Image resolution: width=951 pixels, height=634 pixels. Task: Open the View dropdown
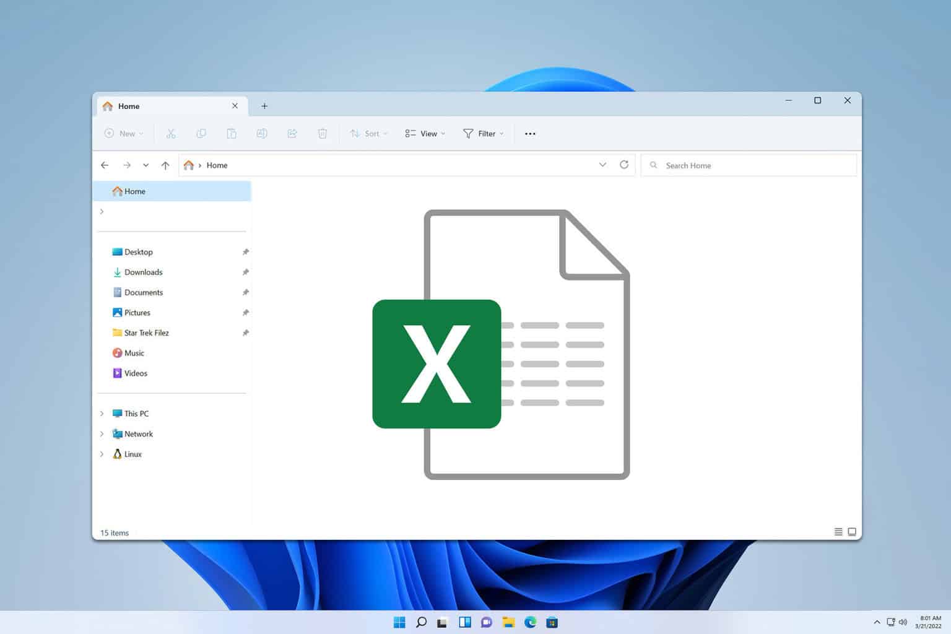[425, 133]
